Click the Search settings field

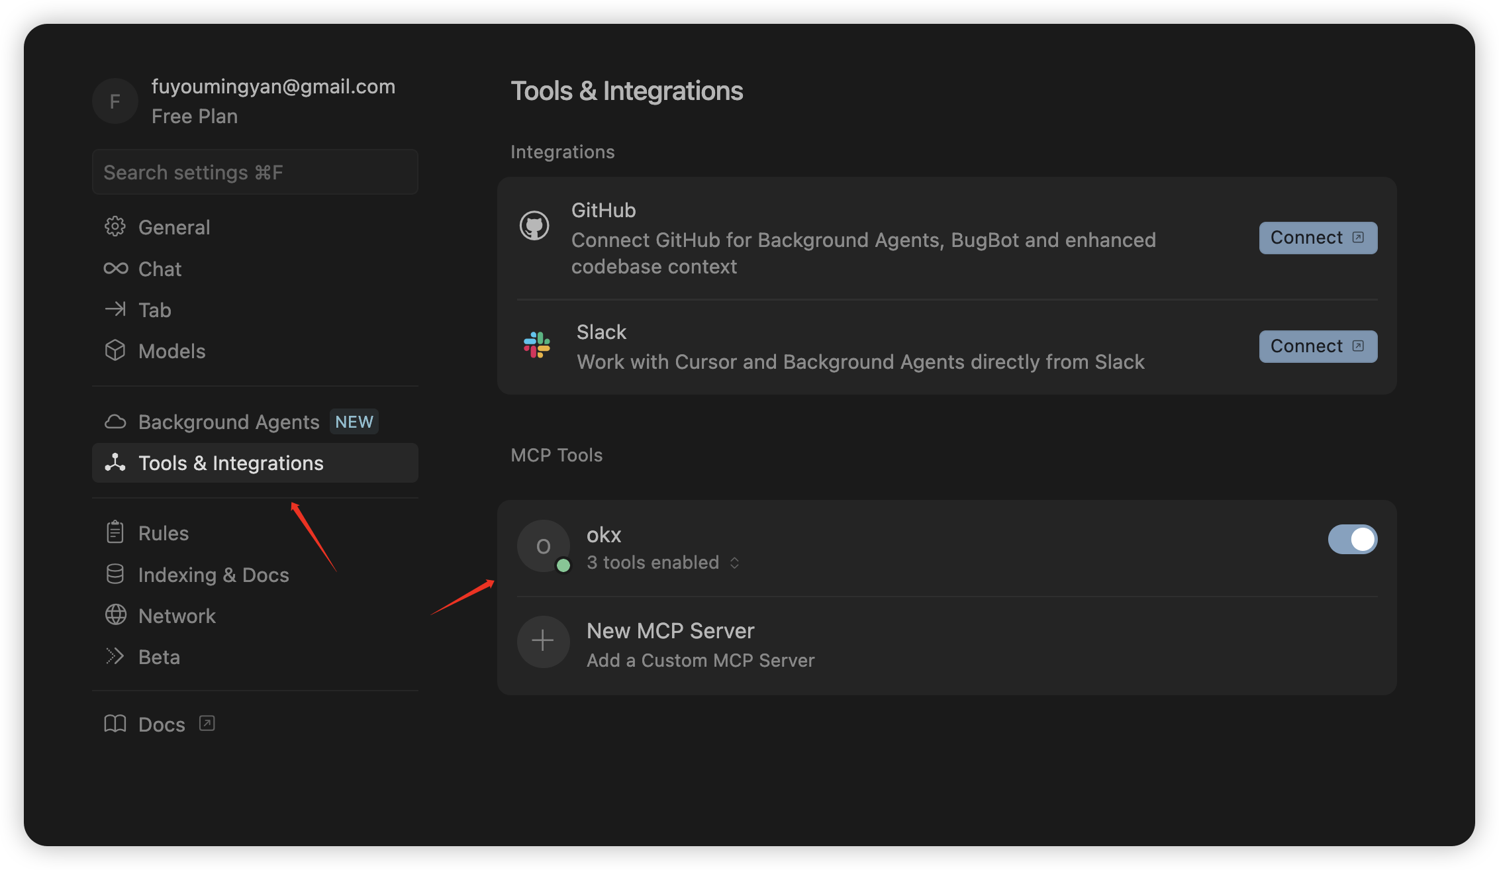(x=255, y=172)
